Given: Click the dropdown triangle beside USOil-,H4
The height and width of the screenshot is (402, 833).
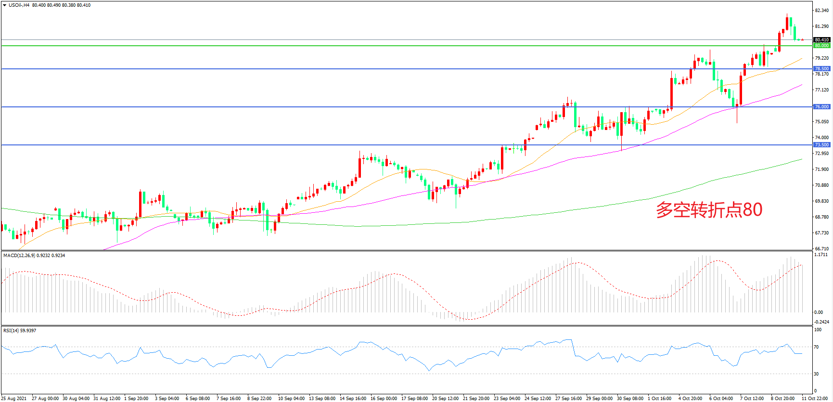Looking at the screenshot, I should tap(4, 5).
